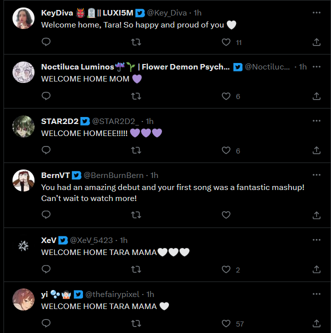Image resolution: width=331 pixels, height=333 pixels.
Task: Open more options menu on STAR2D2's tweet
Action: pos(316,121)
